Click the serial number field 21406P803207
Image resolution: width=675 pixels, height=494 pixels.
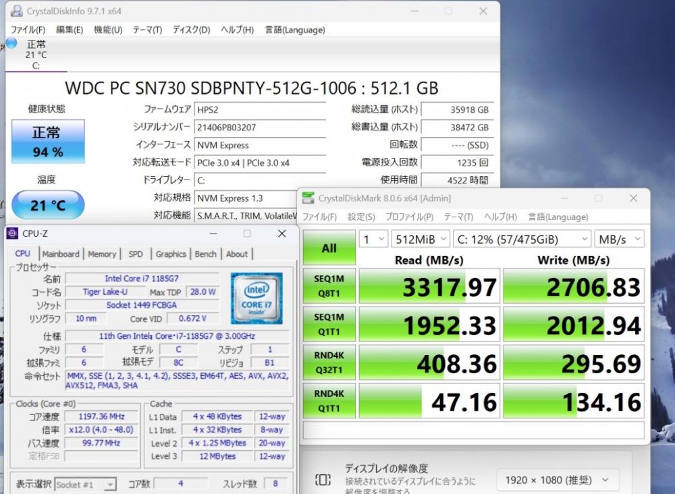click(x=260, y=128)
